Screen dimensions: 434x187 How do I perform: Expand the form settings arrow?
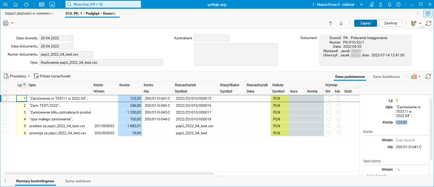pyautogui.click(x=420, y=23)
